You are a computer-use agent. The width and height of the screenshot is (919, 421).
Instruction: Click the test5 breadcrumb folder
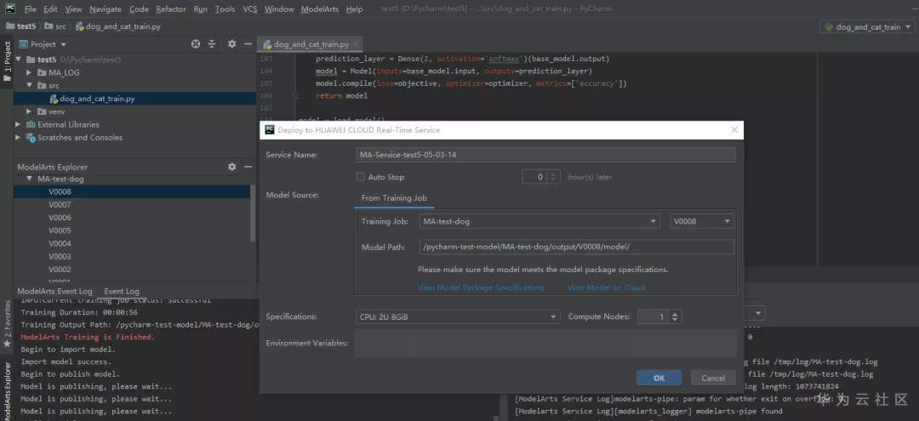pyautogui.click(x=21, y=26)
